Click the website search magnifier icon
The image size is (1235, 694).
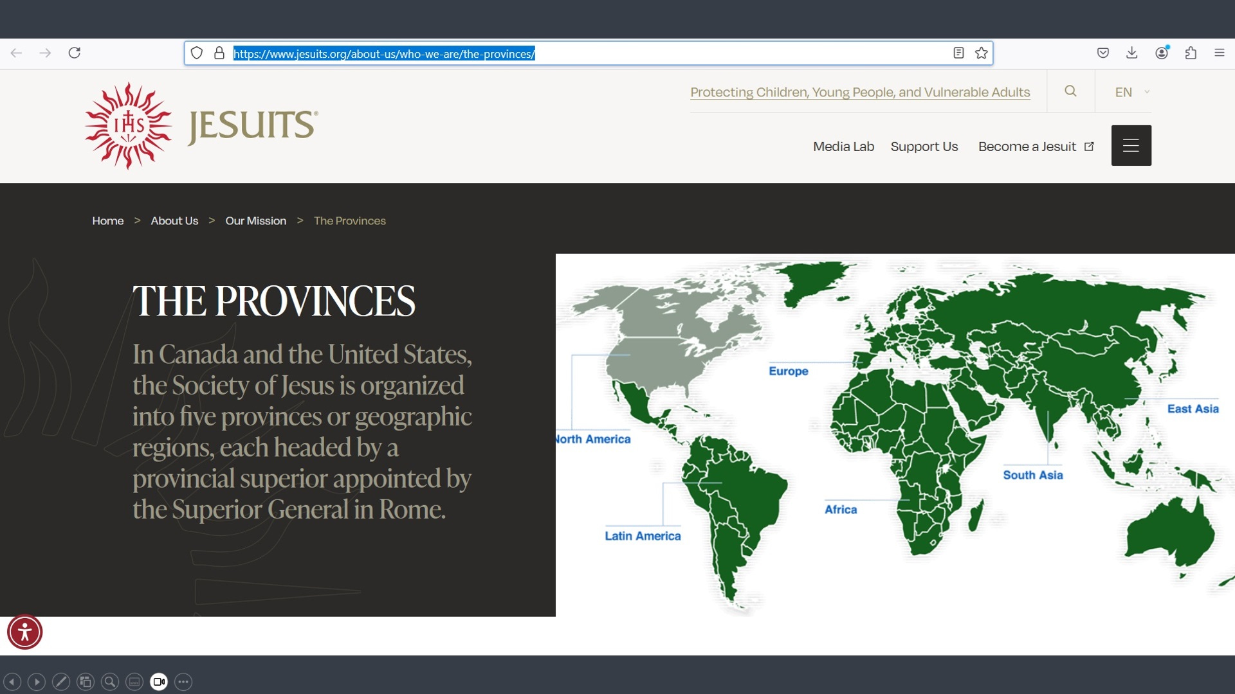point(1070,91)
